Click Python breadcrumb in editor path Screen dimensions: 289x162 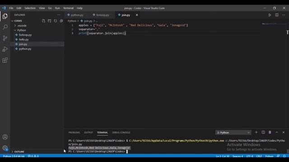click(72, 21)
